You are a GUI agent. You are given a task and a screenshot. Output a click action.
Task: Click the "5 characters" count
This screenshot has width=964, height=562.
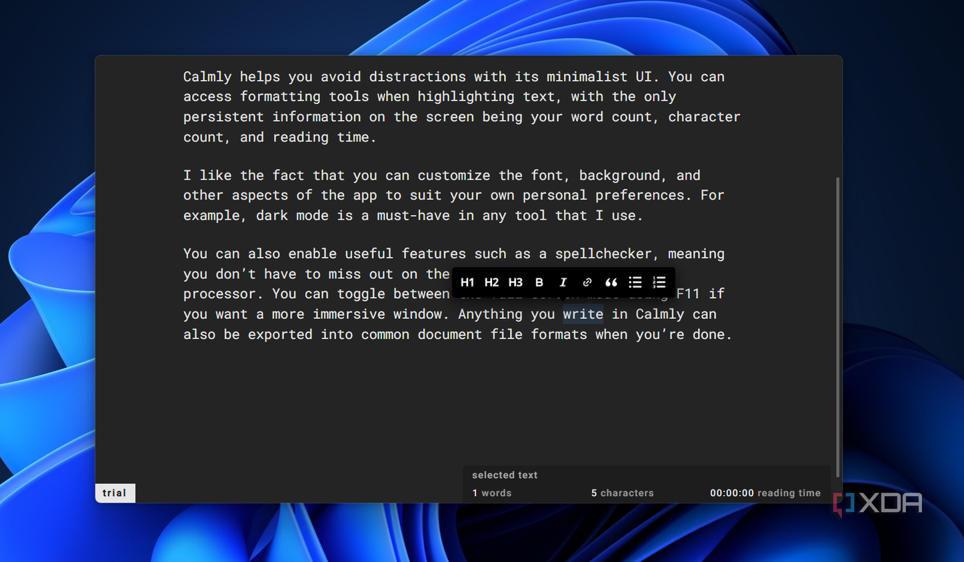tap(623, 493)
